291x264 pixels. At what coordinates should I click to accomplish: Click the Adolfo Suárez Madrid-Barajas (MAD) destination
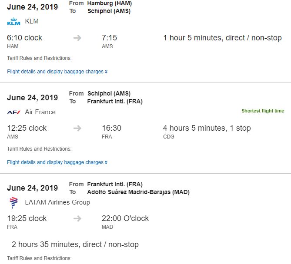click(138, 192)
